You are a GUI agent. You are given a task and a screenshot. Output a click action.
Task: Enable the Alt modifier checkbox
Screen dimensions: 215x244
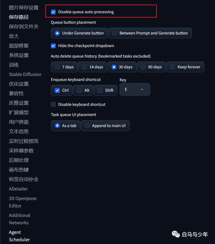click(79, 90)
